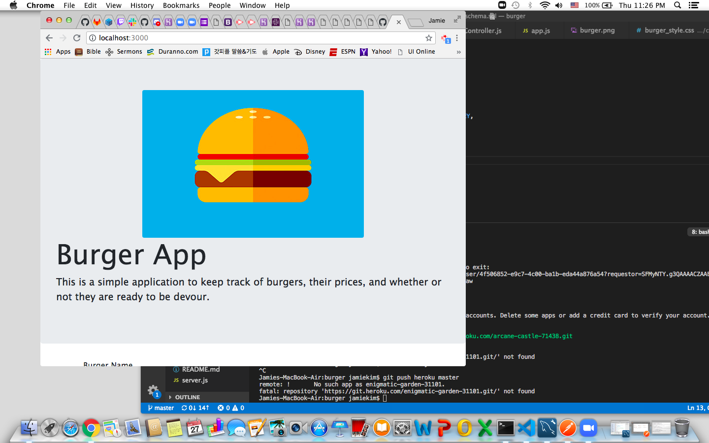Screen dimensions: 709x443
Task: Open Chrome's three-dot settings menu
Action: coord(457,38)
